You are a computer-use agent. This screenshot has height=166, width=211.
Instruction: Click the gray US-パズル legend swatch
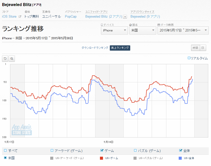point(135,158)
